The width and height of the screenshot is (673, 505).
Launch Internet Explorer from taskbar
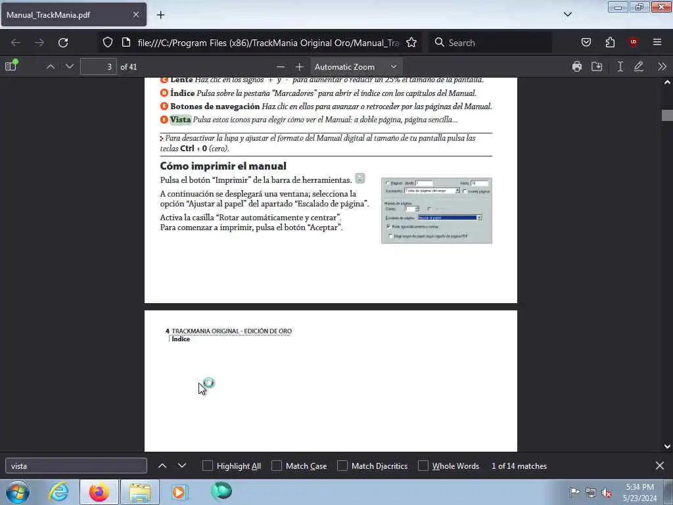(x=58, y=492)
